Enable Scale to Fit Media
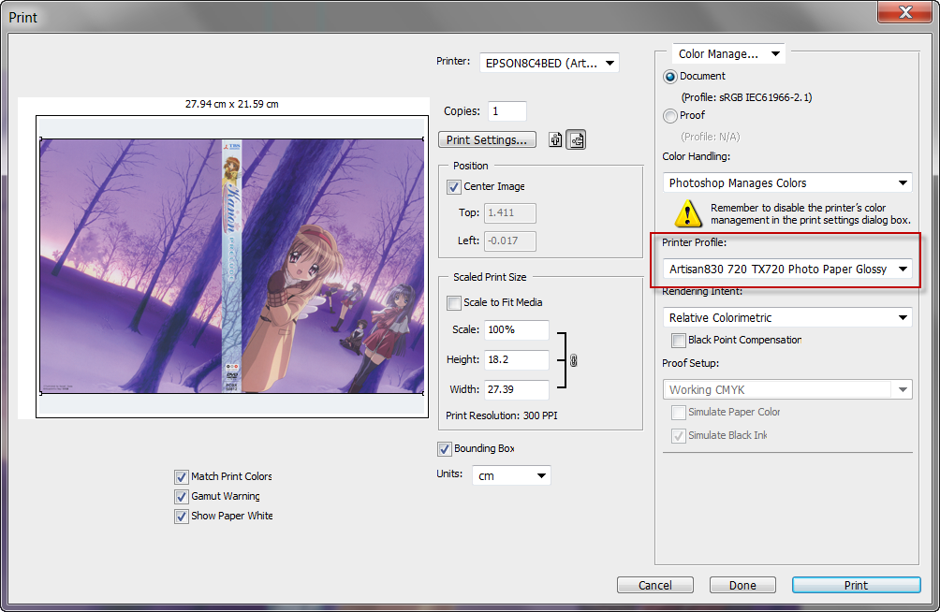Image resolution: width=940 pixels, height=612 pixels. click(454, 302)
